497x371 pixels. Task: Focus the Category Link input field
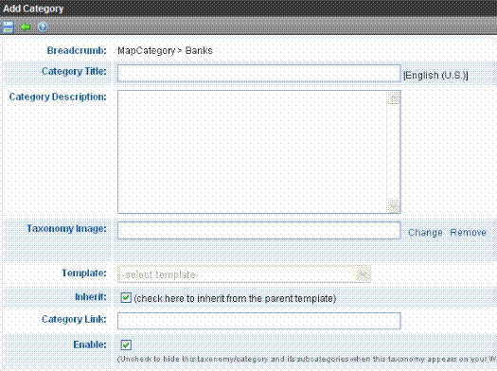(259, 321)
